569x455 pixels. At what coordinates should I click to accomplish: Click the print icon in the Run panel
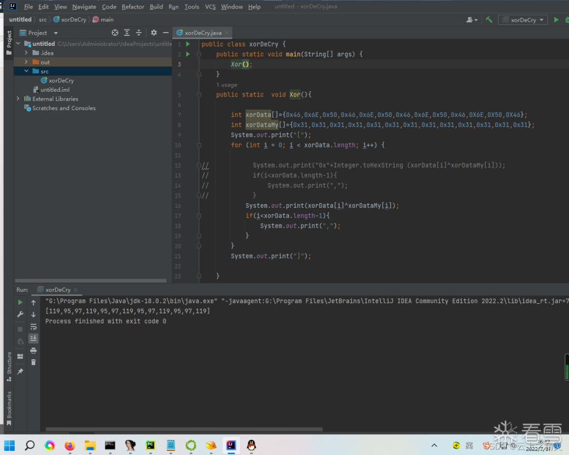tap(33, 351)
